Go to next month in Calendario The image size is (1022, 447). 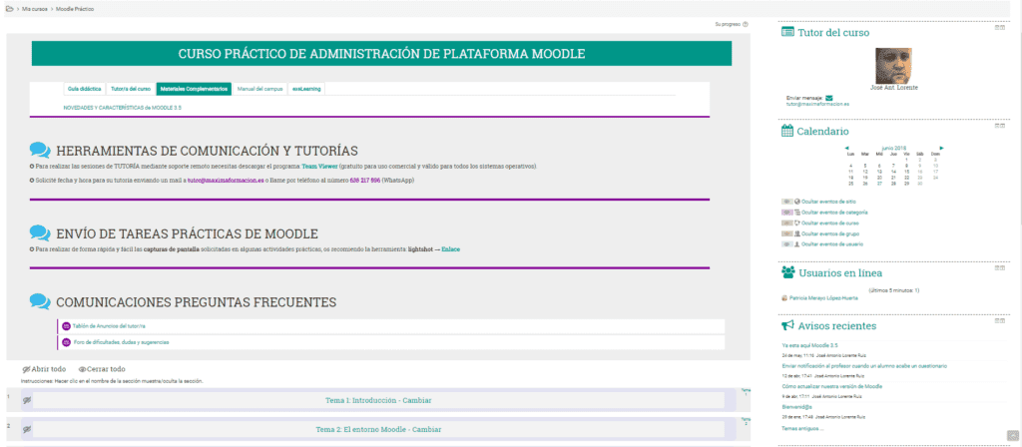(941, 148)
